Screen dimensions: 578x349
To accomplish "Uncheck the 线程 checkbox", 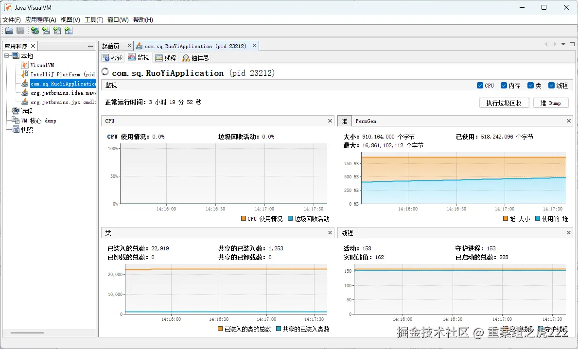I will point(551,86).
